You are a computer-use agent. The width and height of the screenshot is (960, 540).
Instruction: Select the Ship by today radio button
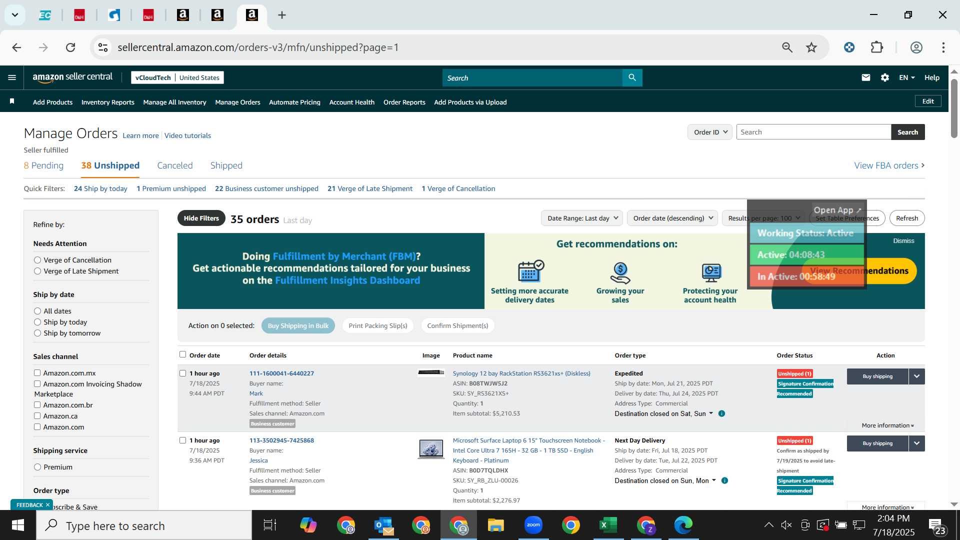click(x=37, y=322)
